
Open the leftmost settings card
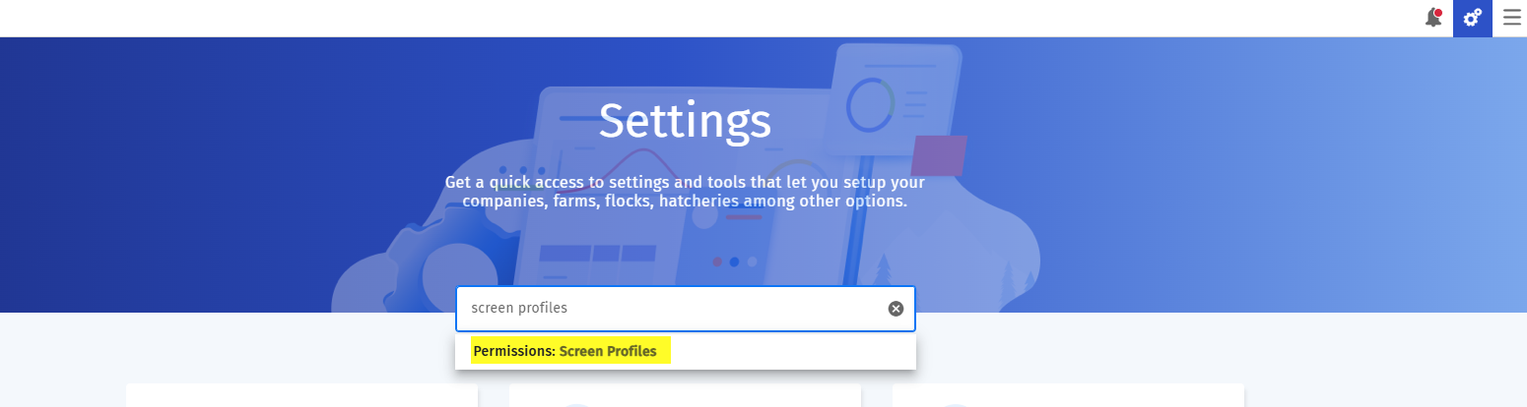[x=301, y=395]
